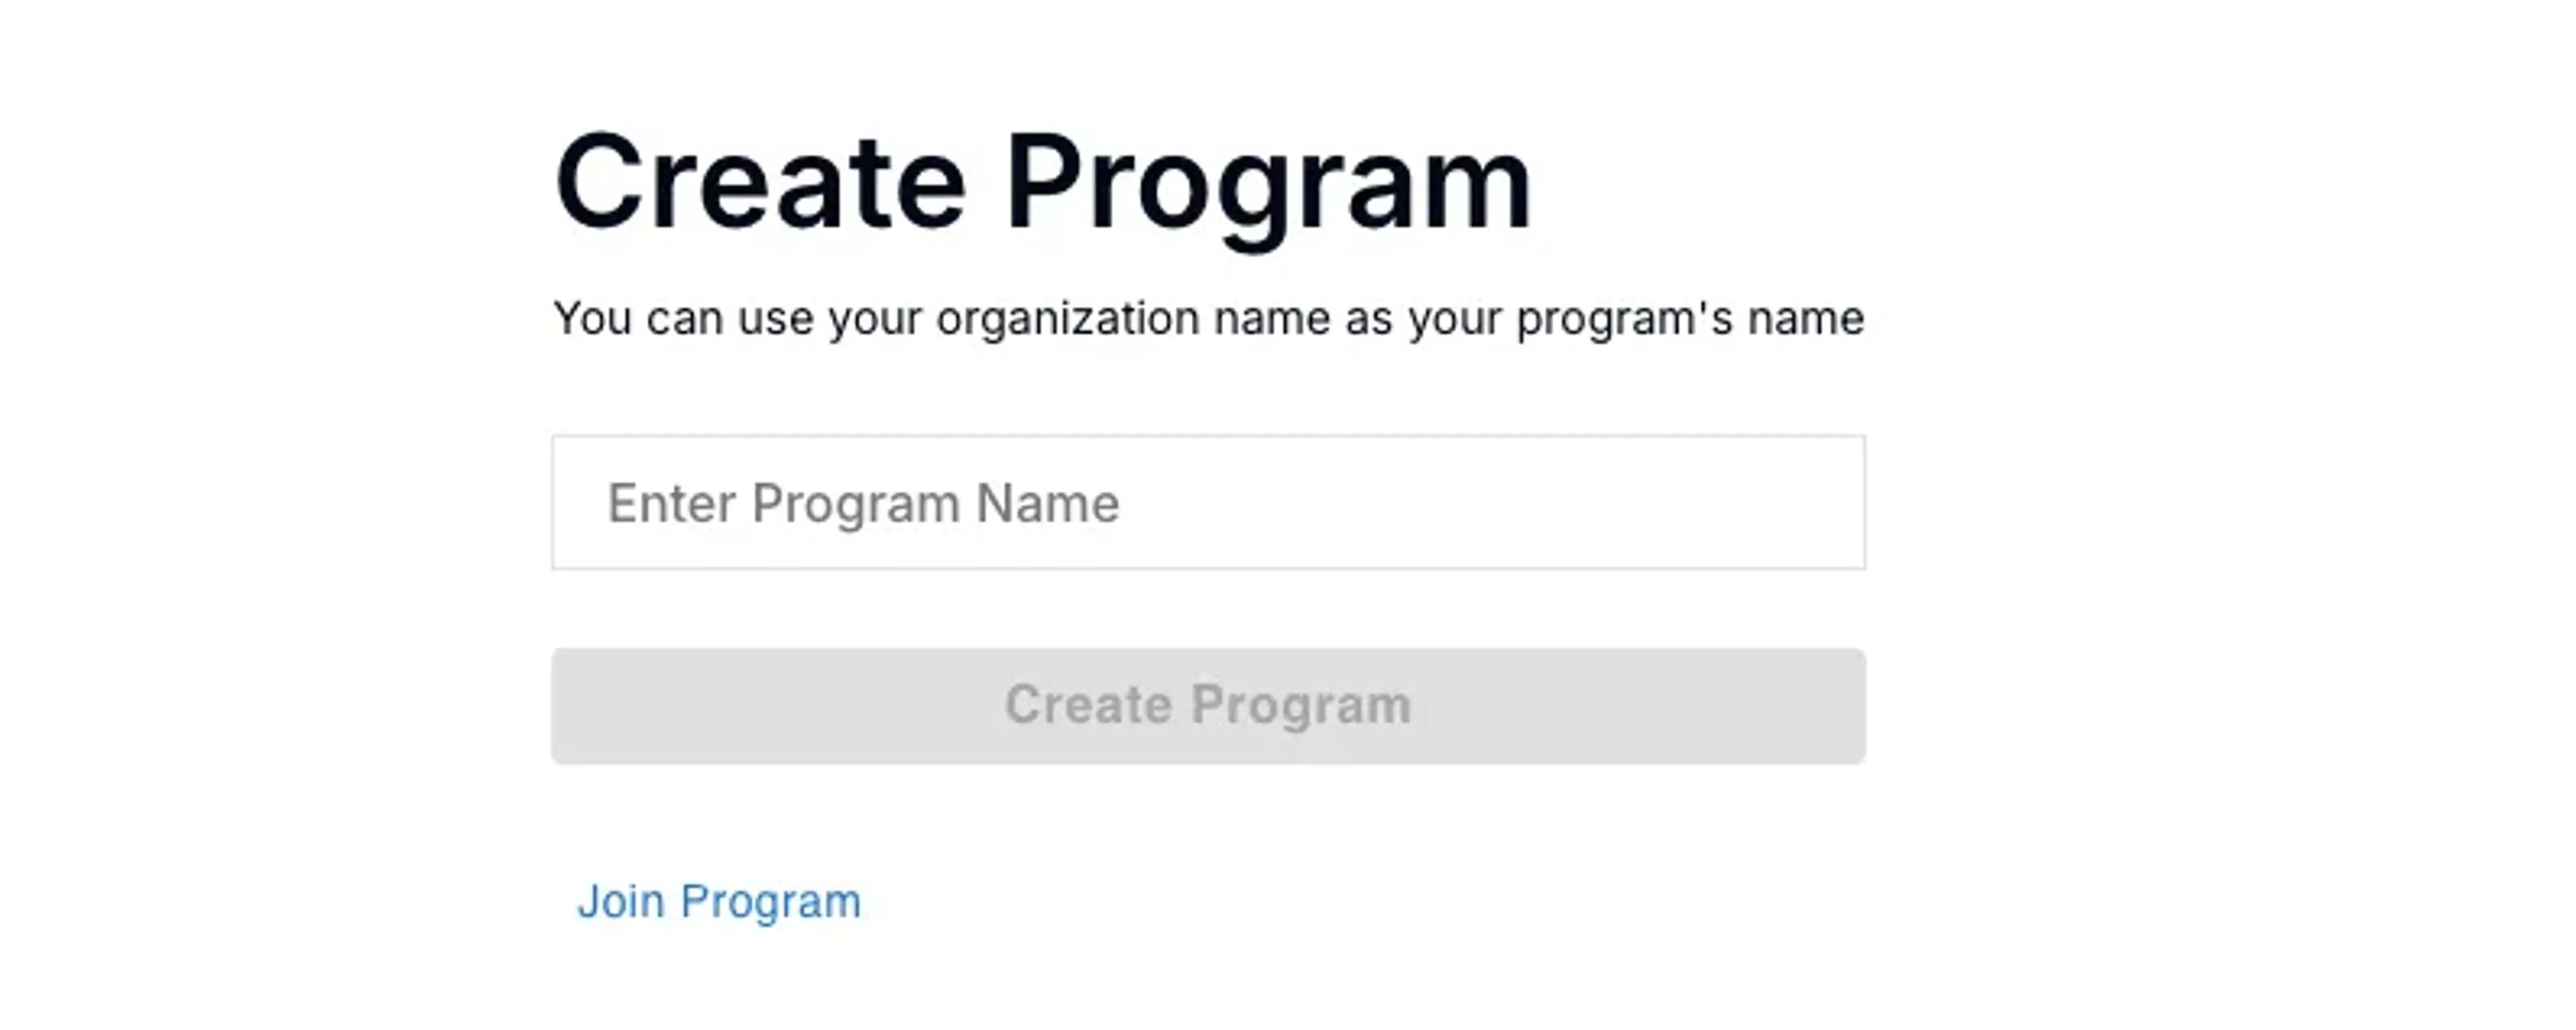Choose Join Program instead of creating one
The height and width of the screenshot is (1030, 2576).
[718, 900]
